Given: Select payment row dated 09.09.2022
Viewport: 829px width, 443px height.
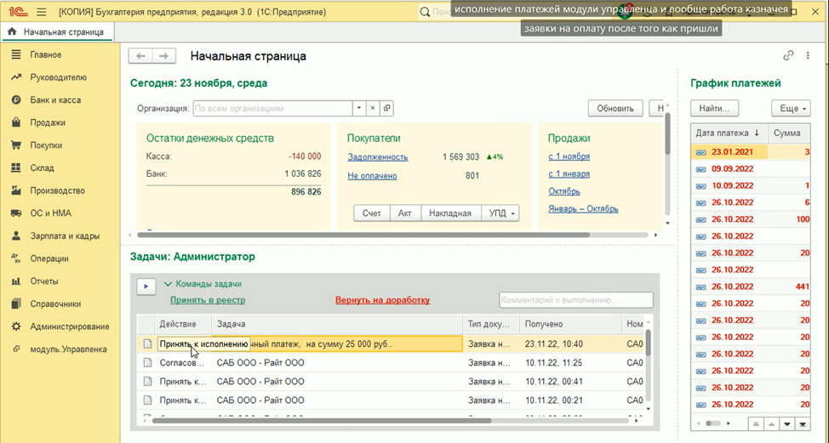Looking at the screenshot, I should 750,169.
